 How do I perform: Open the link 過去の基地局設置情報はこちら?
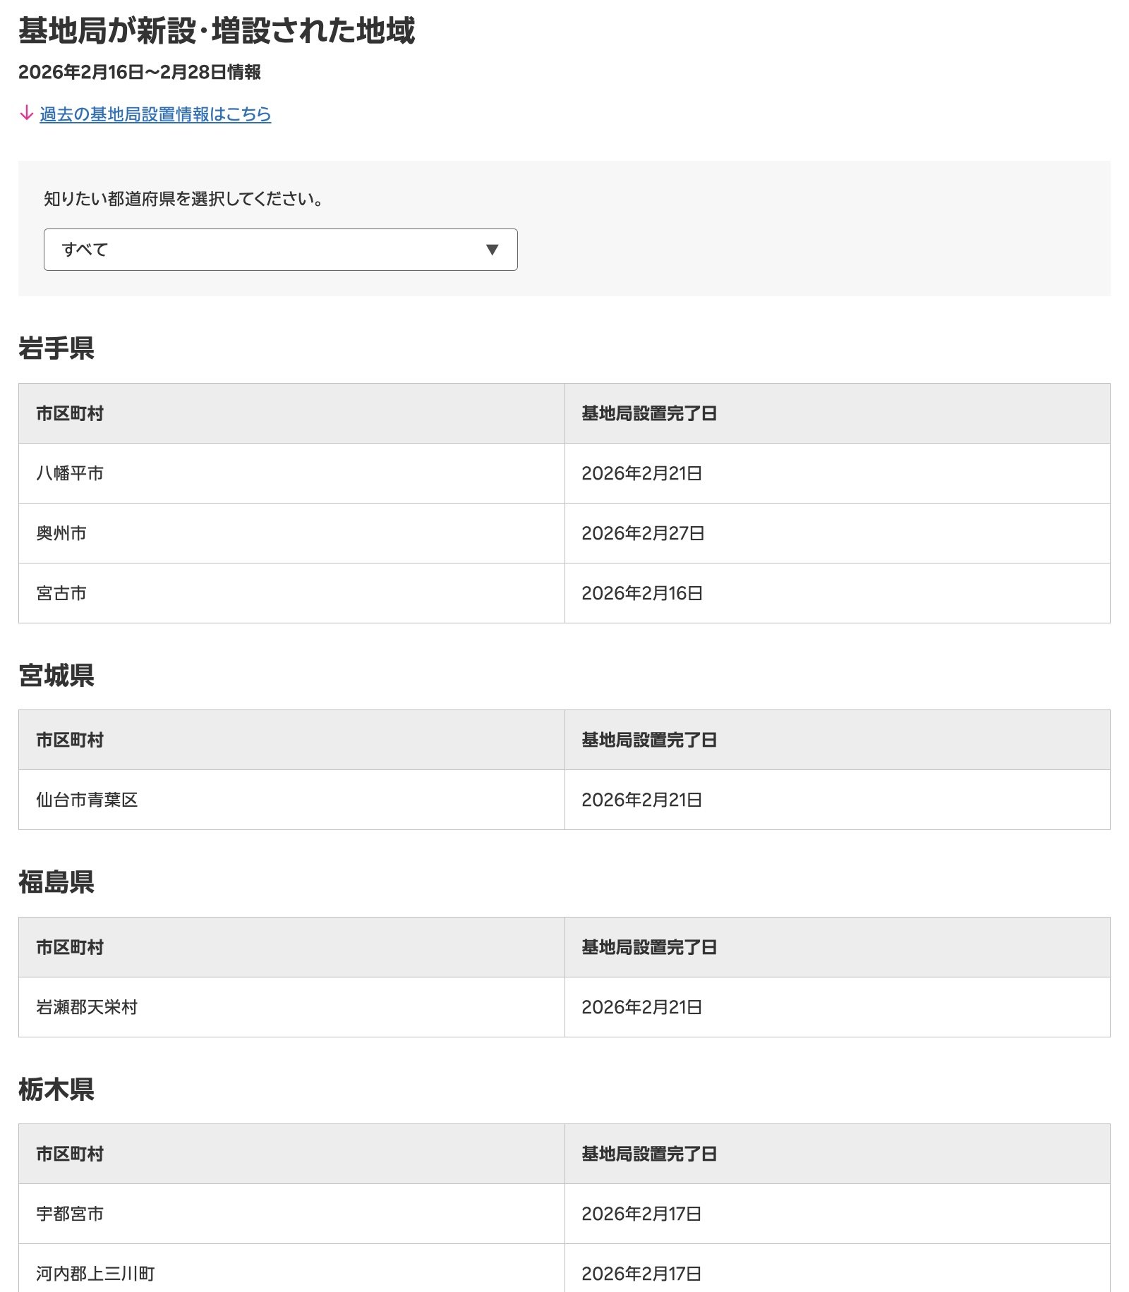click(155, 114)
